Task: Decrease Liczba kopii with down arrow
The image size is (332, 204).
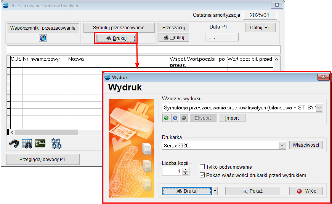Action: pos(186,173)
